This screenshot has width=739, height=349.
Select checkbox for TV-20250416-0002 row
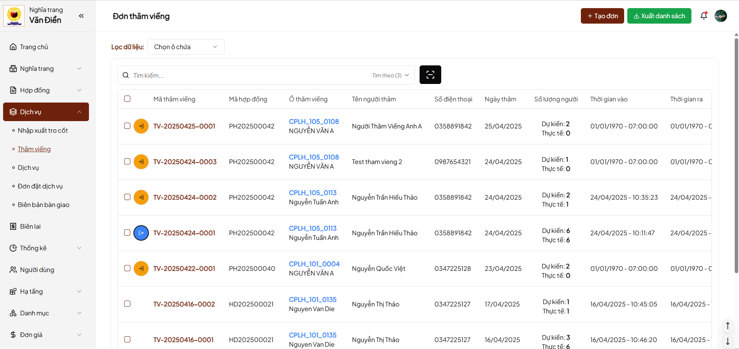127,304
